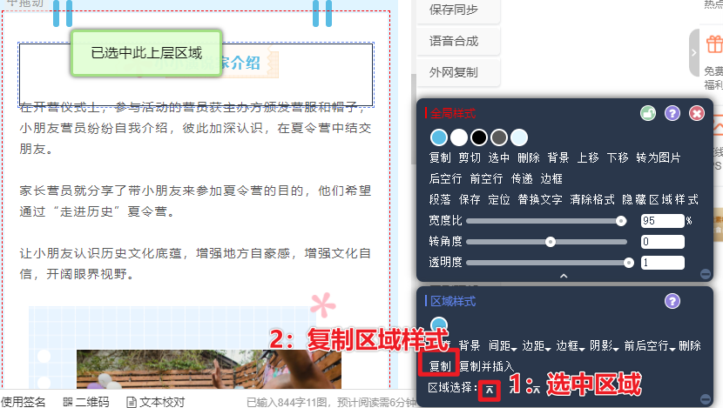This screenshot has height=408, width=723.
Task: Click the paragraph starting 让小朋友认识历史文化底蕴
Action: [x=195, y=264]
